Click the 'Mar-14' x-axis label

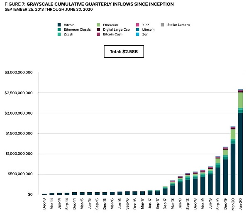52,204
